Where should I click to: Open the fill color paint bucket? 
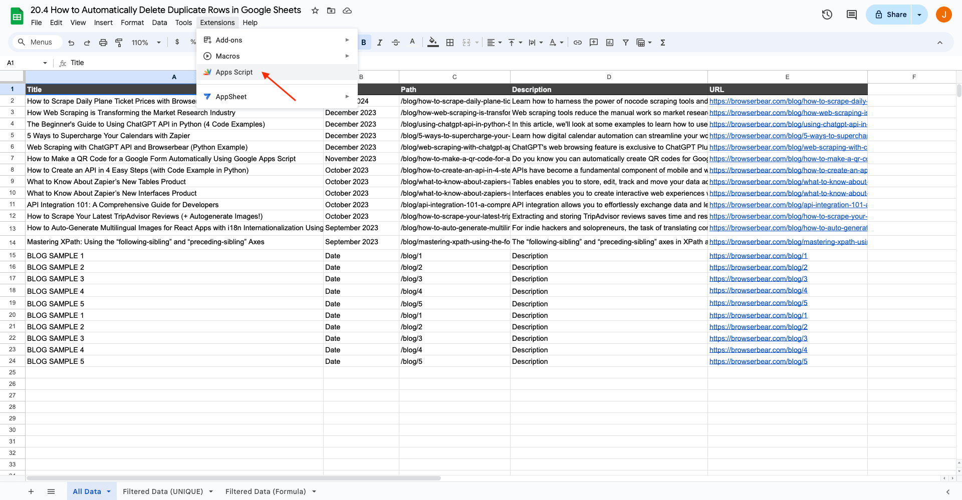tap(433, 43)
